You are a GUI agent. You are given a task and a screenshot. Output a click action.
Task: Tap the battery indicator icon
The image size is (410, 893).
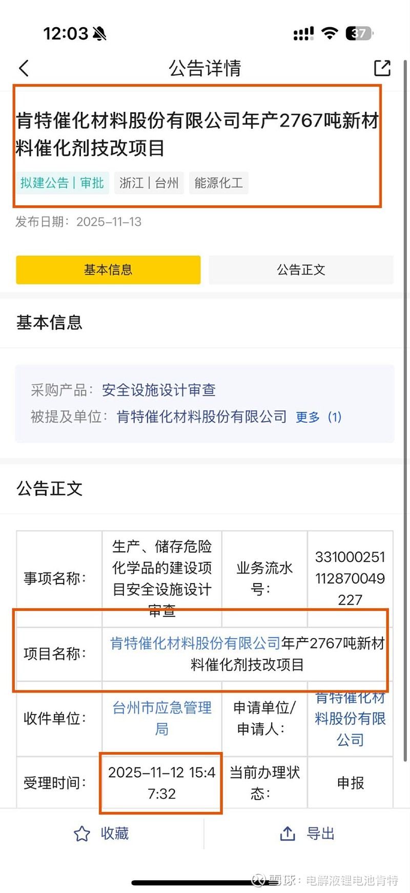[x=359, y=34]
